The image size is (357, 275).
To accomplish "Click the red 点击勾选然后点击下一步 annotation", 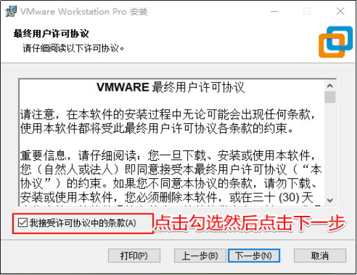I will pos(249,223).
